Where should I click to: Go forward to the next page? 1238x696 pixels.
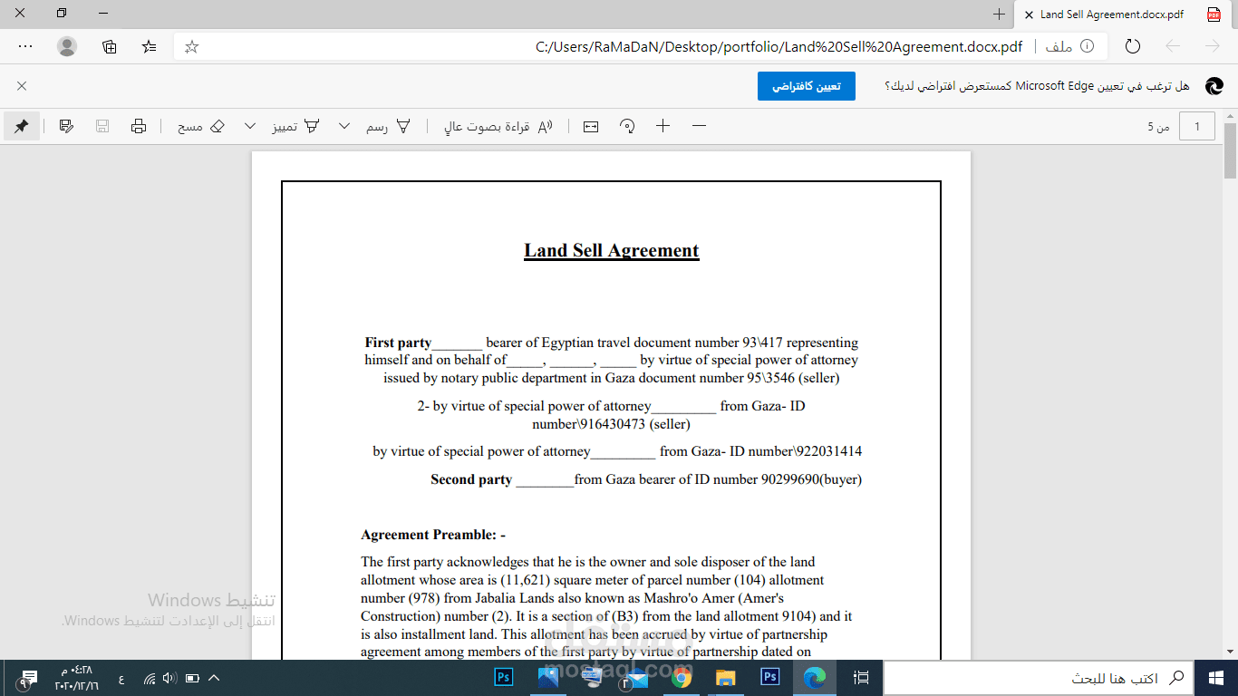pyautogui.click(x=1213, y=46)
